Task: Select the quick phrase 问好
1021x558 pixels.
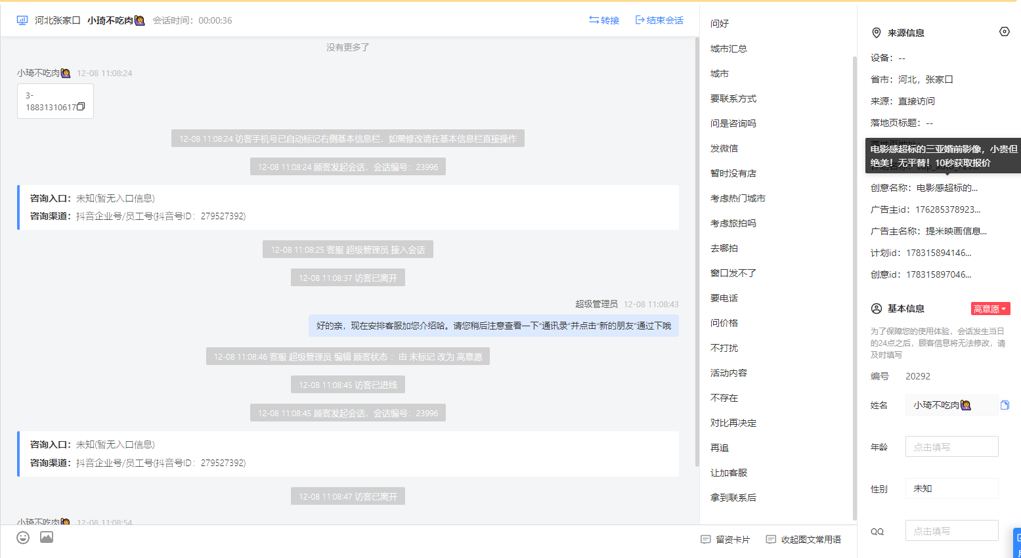Action: (720, 24)
